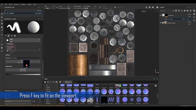The height and width of the screenshot is (110, 196).
Task: Select the Clone tool stamp icon
Action: pos(2,27)
